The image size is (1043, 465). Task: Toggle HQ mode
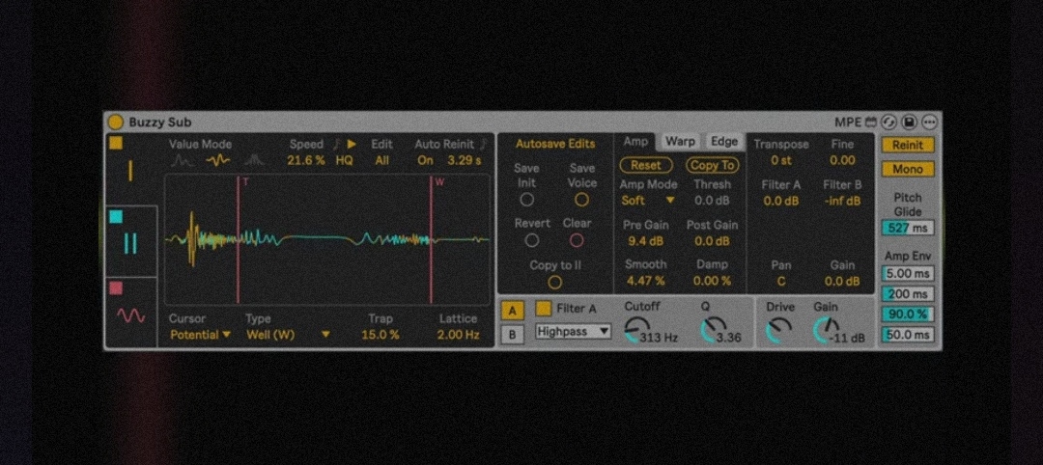(344, 160)
